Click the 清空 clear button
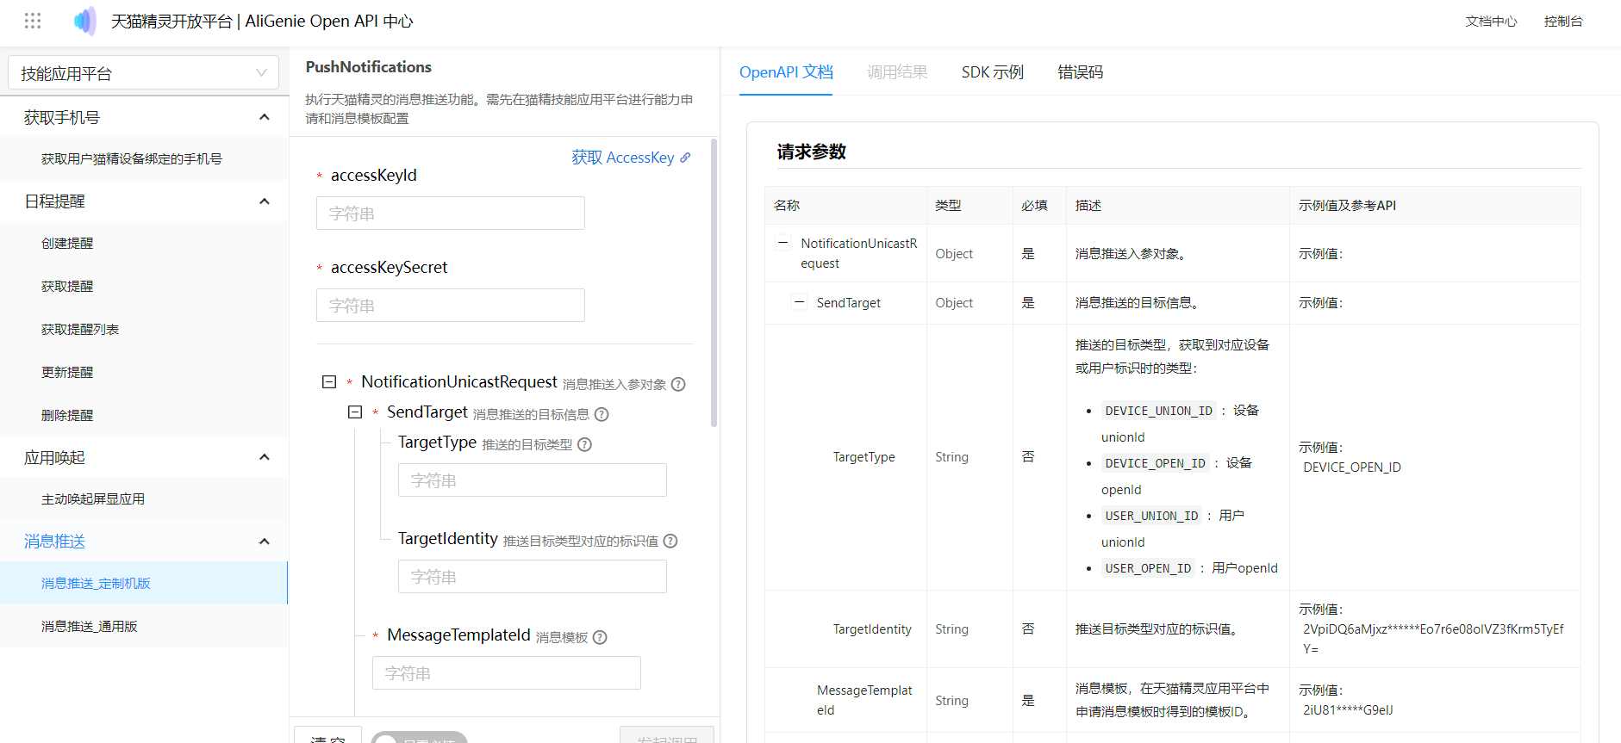The image size is (1621, 743). (x=327, y=736)
